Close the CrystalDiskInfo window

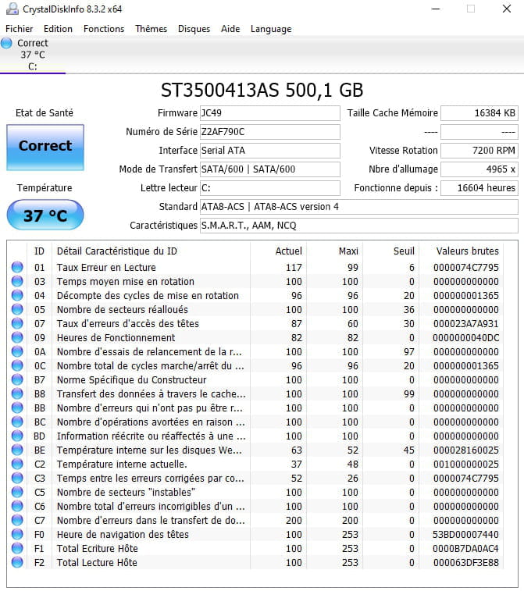(x=507, y=9)
